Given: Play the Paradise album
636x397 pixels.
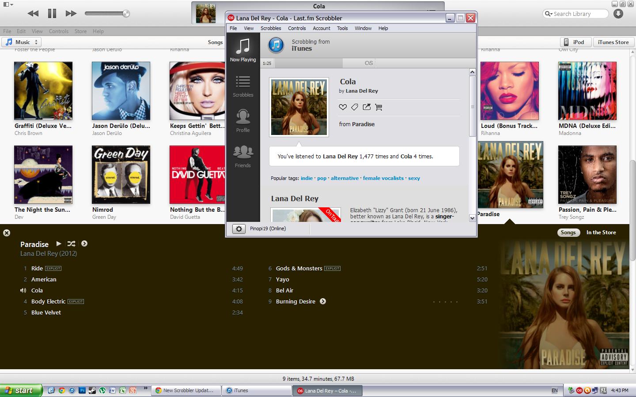Looking at the screenshot, I should (59, 243).
